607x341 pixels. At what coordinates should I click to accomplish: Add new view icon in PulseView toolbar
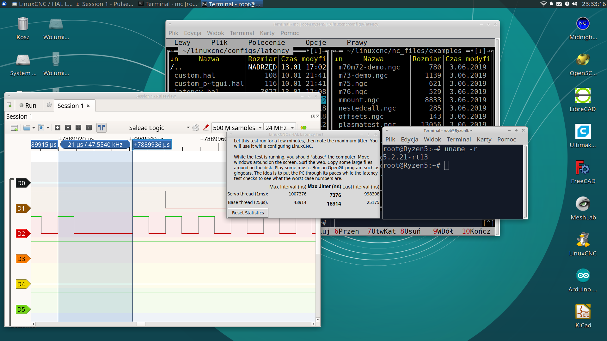coord(15,128)
